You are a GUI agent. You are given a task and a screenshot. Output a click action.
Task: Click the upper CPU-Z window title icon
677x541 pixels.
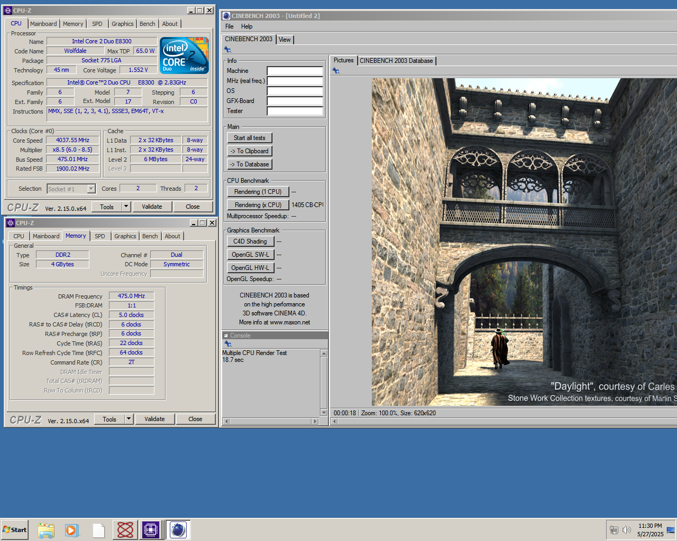(8, 11)
